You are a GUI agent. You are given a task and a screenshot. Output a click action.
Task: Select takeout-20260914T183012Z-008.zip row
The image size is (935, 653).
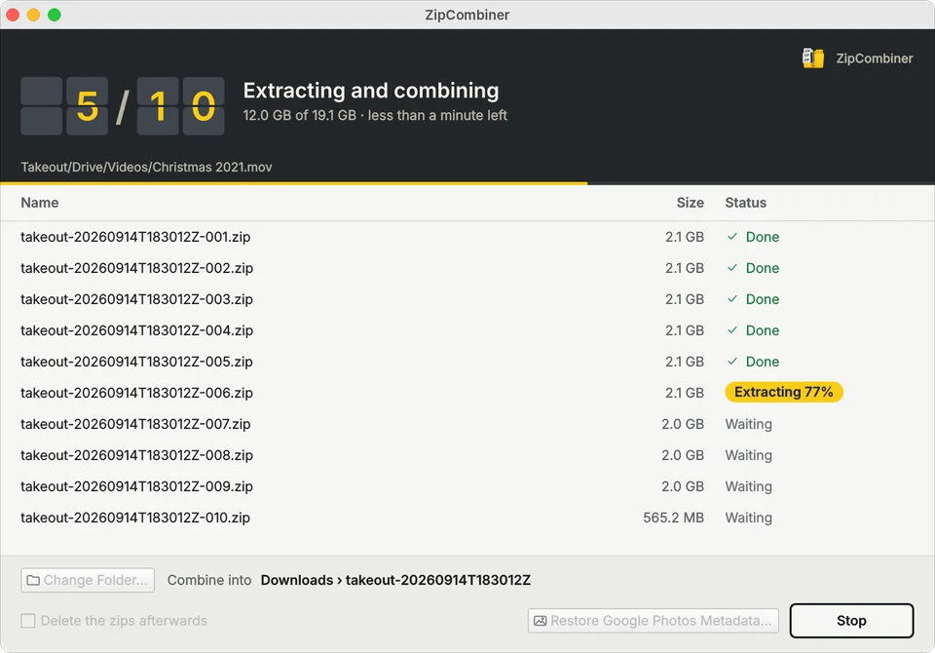click(x=467, y=455)
